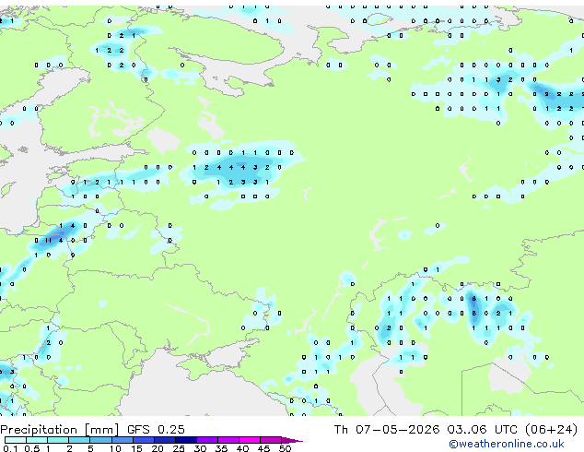Select the legend swatch between 35 and 40
Viewport: 584px width, 452px height.
(x=228, y=440)
